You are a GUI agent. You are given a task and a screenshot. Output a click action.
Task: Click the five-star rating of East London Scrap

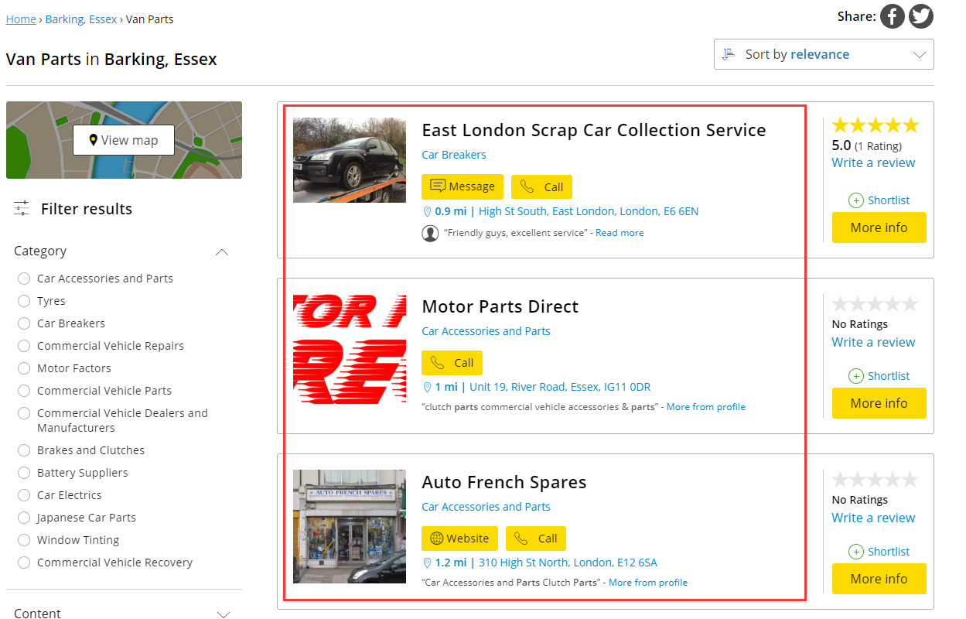pos(875,125)
